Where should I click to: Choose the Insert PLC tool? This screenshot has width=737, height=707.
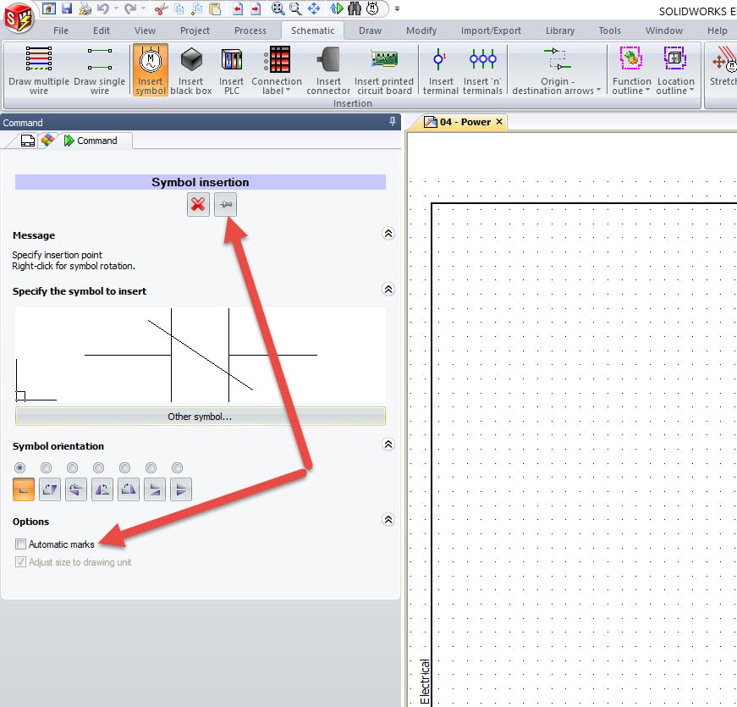(x=231, y=69)
